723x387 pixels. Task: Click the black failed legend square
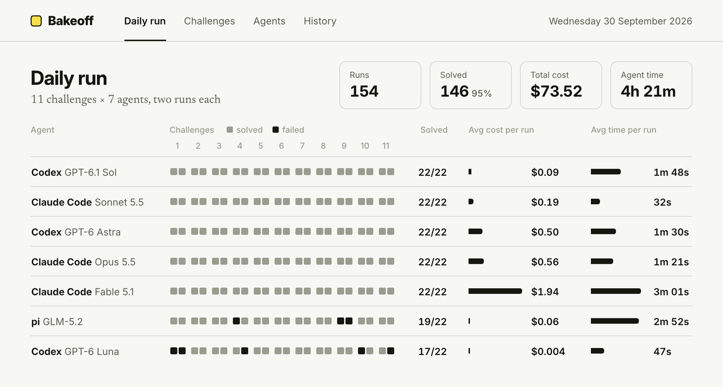276,129
